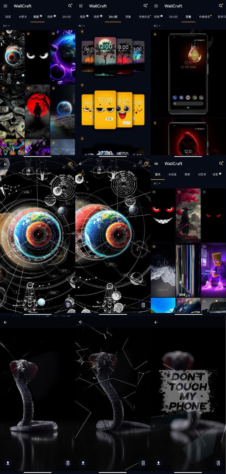Open the red eyes with grin wallpaper

tap(163, 215)
